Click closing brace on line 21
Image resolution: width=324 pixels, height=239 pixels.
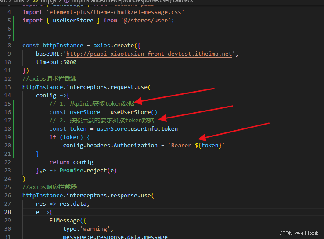click(x=37, y=154)
